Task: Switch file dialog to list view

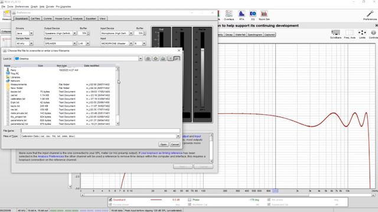Action: tap(171, 59)
